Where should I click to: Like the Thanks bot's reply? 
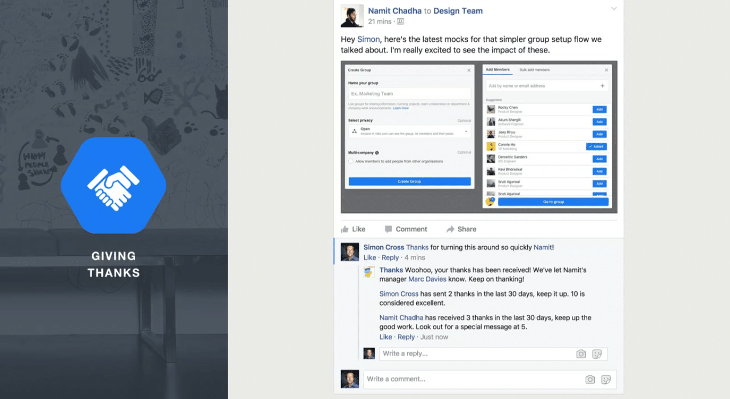pos(386,337)
